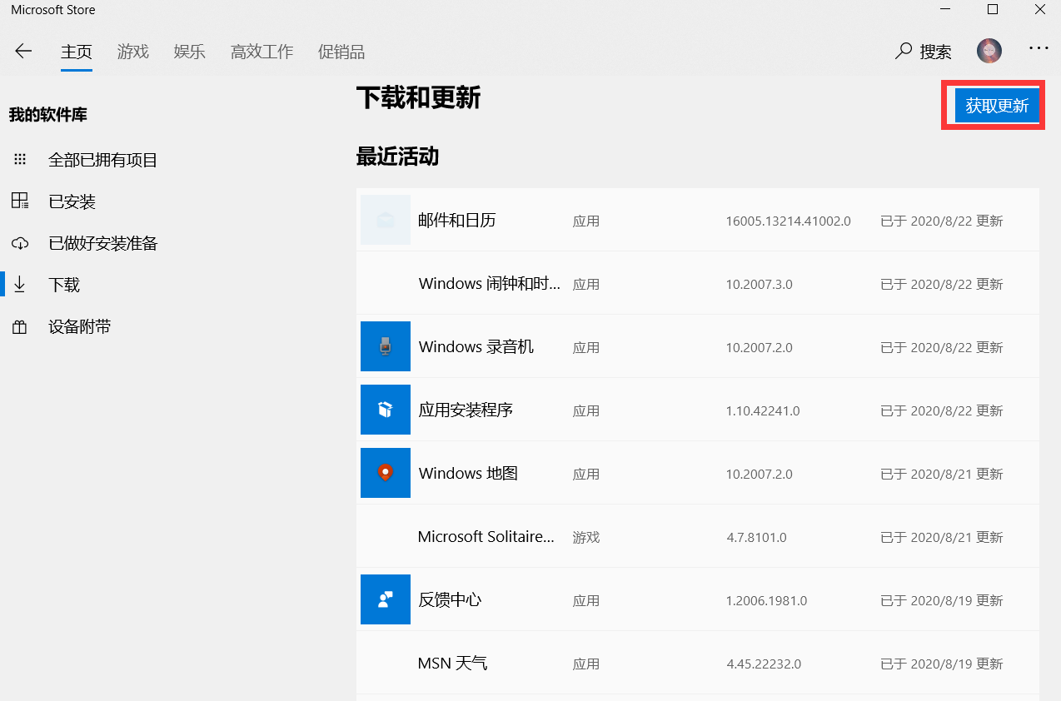Click 已于 2020/8/21 更新 for Windows 地图
The height and width of the screenshot is (701, 1061).
pos(942,475)
